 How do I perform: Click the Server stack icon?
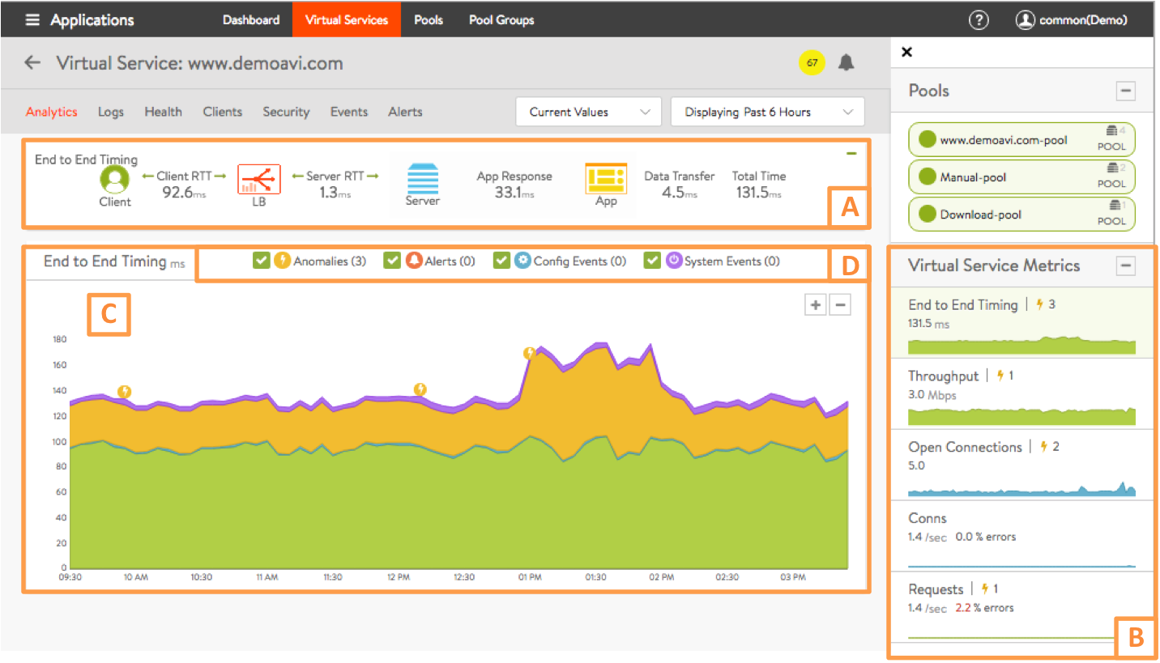click(422, 177)
